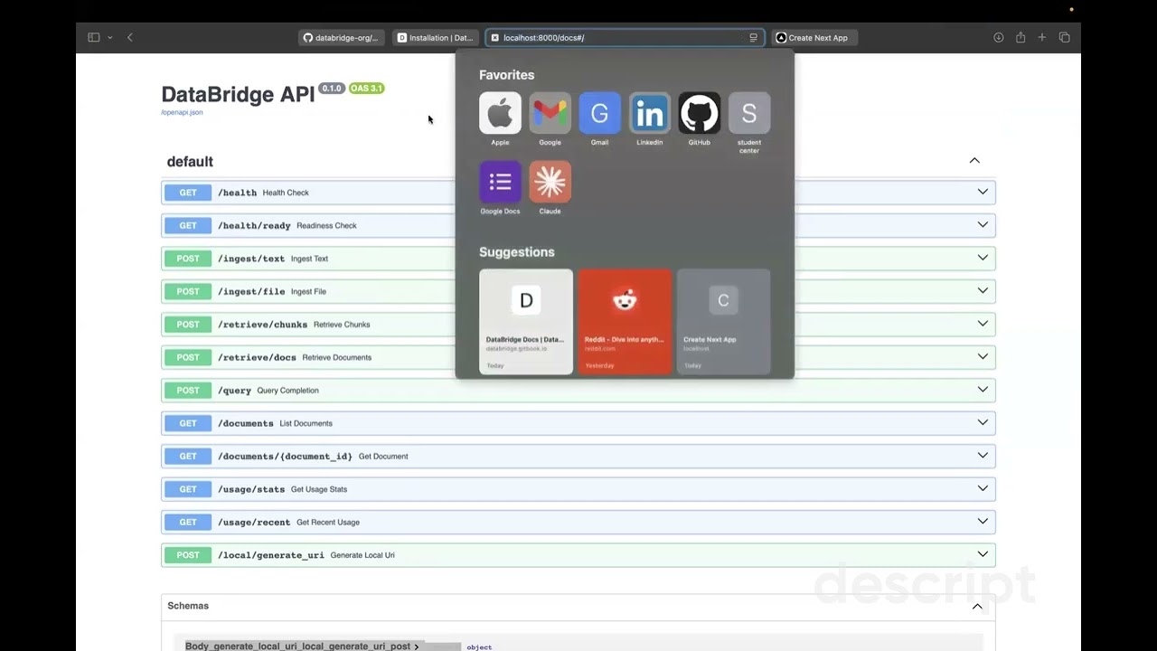
Task: Click GET badge of /health row
Action: pyautogui.click(x=188, y=193)
